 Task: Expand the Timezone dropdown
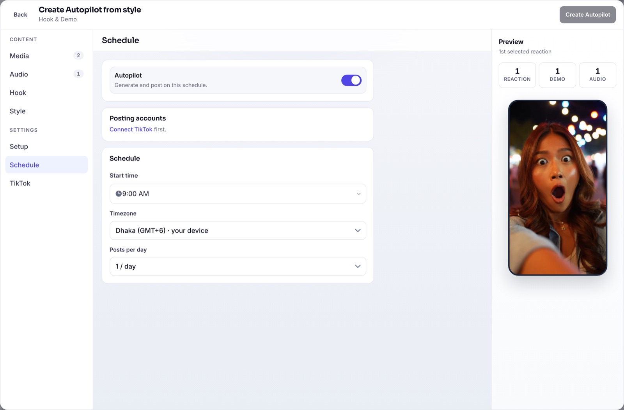click(238, 230)
